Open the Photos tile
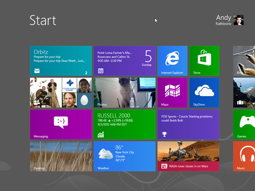The image size is (255, 191). [x=124, y=93]
